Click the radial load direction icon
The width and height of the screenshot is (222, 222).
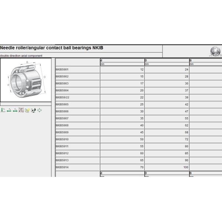pos(3,110)
